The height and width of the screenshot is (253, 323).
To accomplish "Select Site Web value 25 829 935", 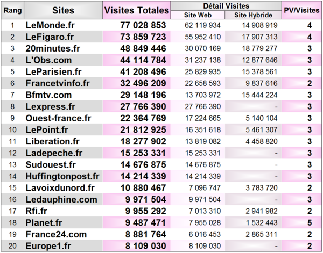I will [x=203, y=72].
